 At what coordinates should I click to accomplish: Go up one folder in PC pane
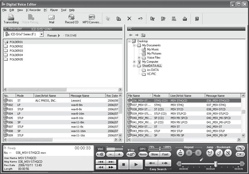(143, 35)
